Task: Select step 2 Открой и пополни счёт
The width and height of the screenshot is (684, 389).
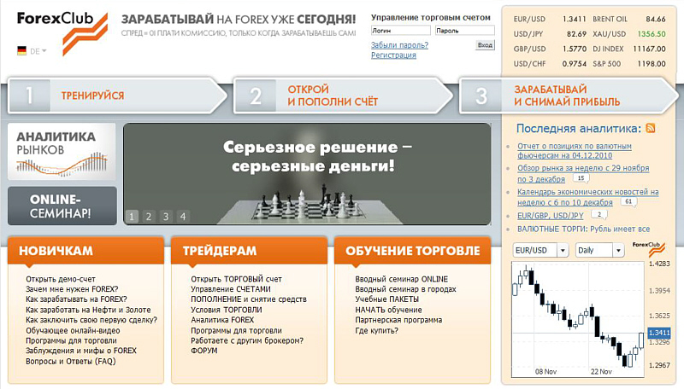Action: 343,96
